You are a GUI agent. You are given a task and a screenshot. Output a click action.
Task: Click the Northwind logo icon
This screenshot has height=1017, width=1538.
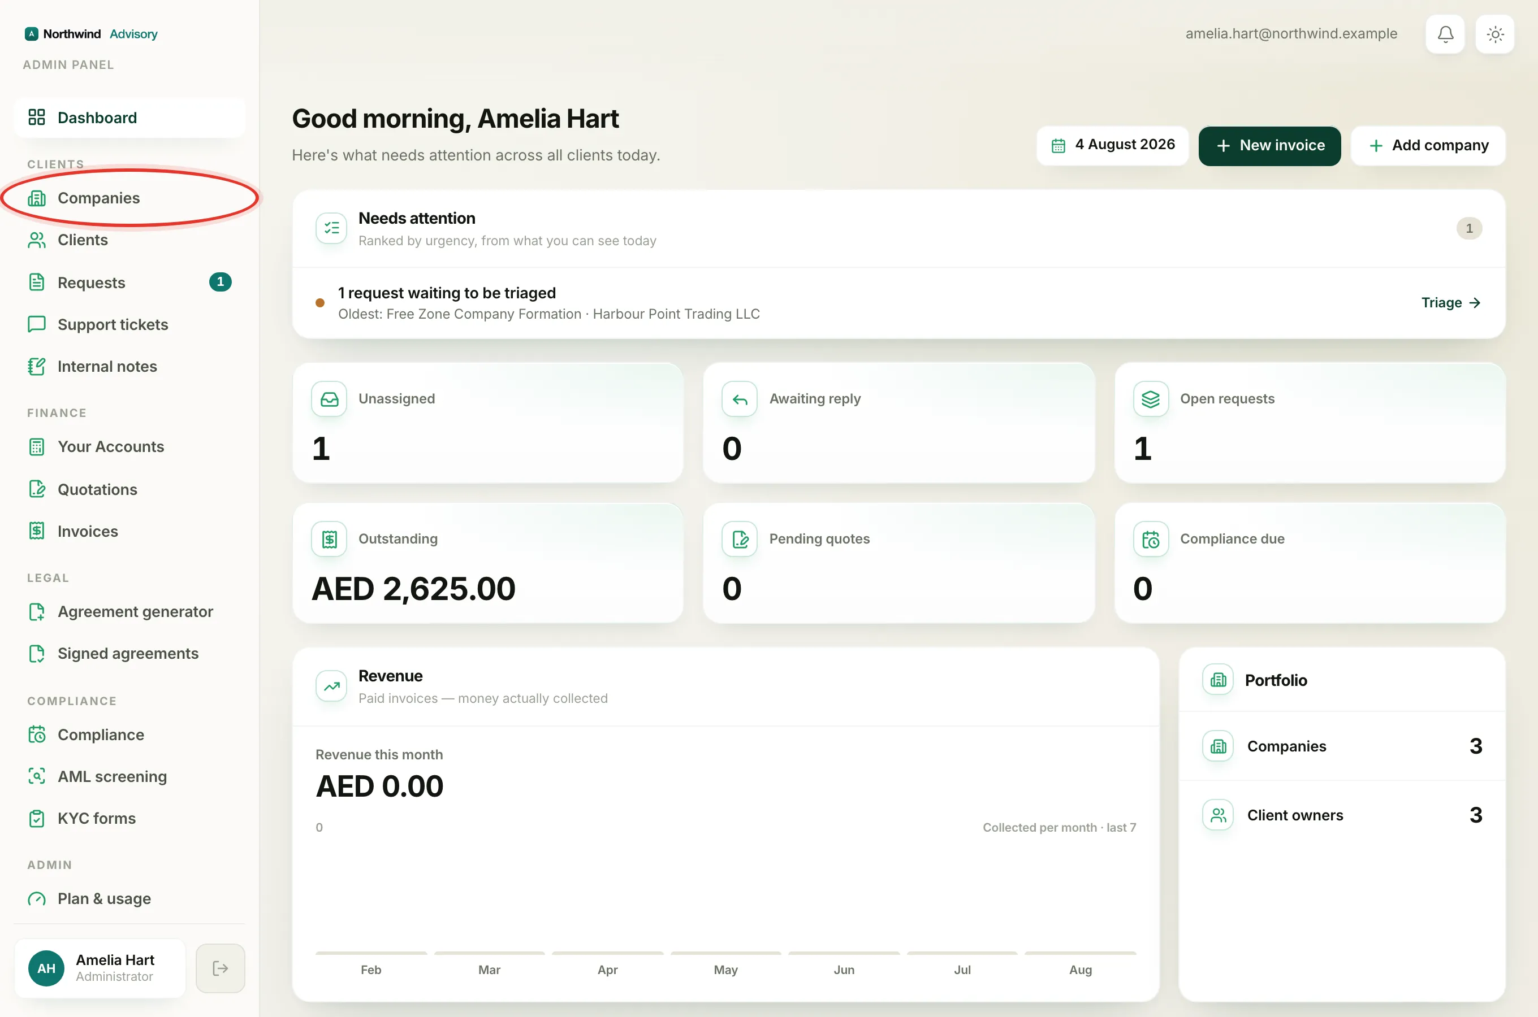click(x=31, y=34)
